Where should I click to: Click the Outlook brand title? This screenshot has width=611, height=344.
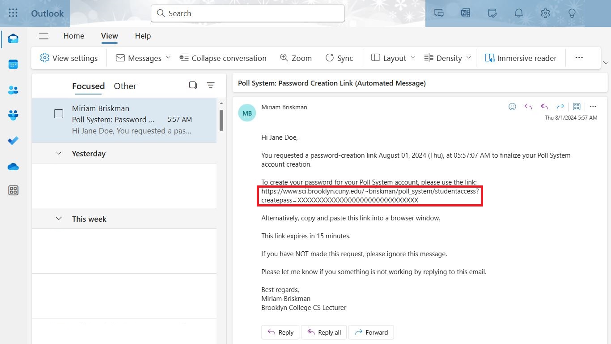coord(47,13)
